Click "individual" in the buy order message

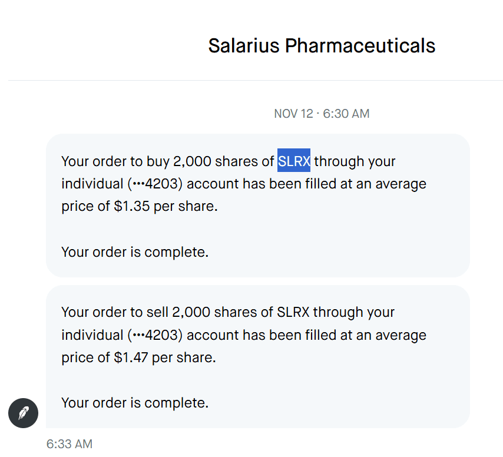point(92,184)
